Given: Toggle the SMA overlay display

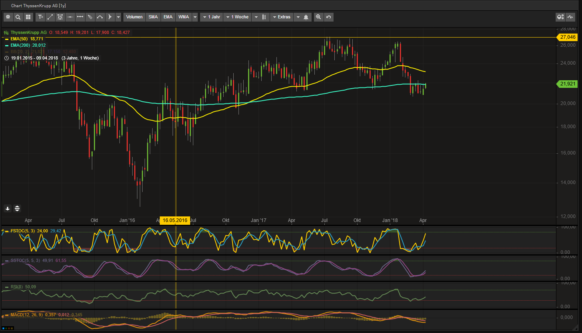Looking at the screenshot, I should click(x=153, y=17).
